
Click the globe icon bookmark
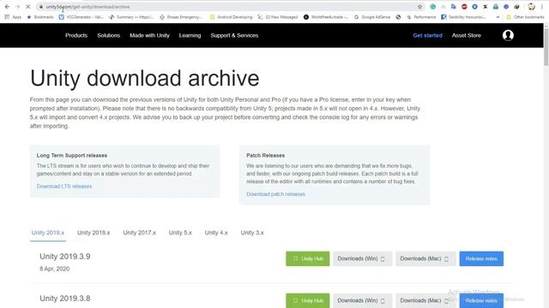pos(398,17)
